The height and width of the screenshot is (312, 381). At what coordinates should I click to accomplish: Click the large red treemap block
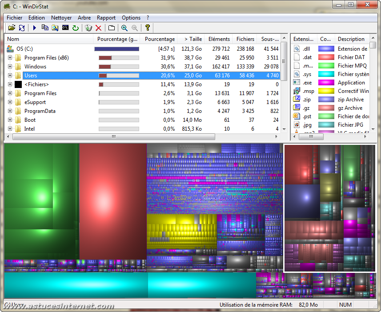(x=113, y=201)
